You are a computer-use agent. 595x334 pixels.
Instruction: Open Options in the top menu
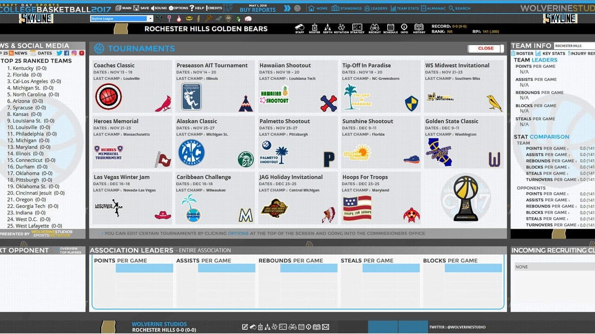[178, 8]
